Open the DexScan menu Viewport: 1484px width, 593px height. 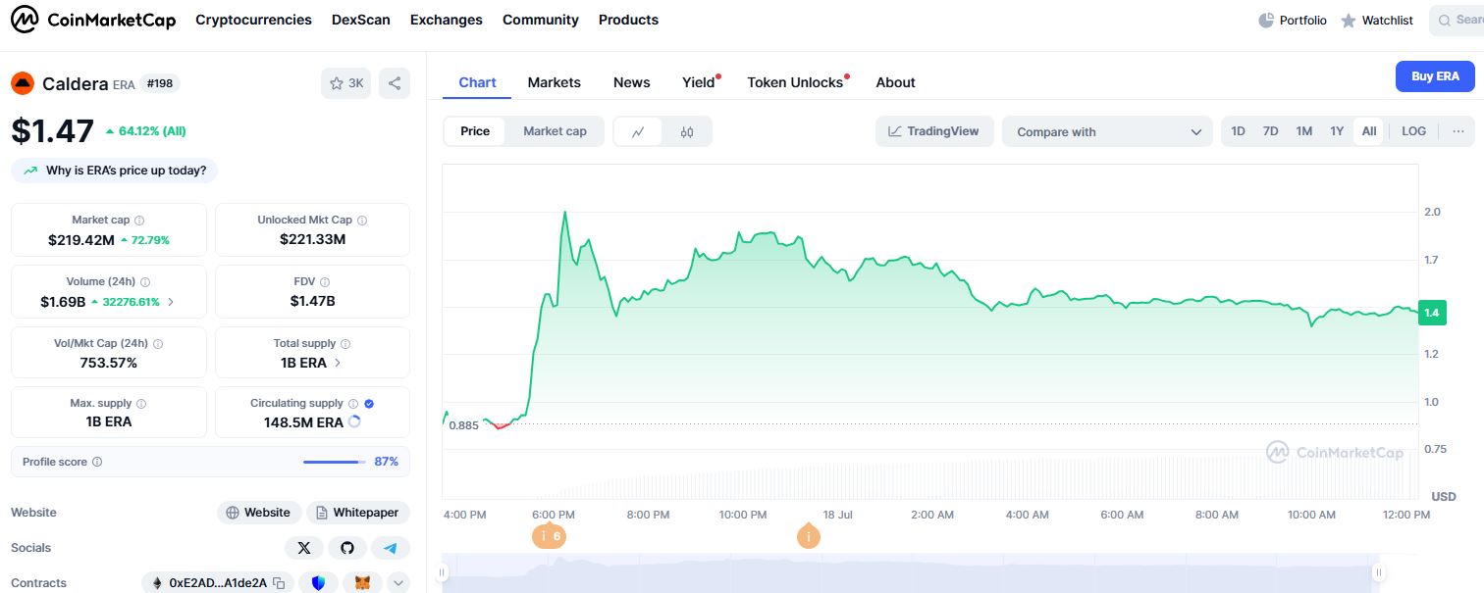tap(360, 20)
